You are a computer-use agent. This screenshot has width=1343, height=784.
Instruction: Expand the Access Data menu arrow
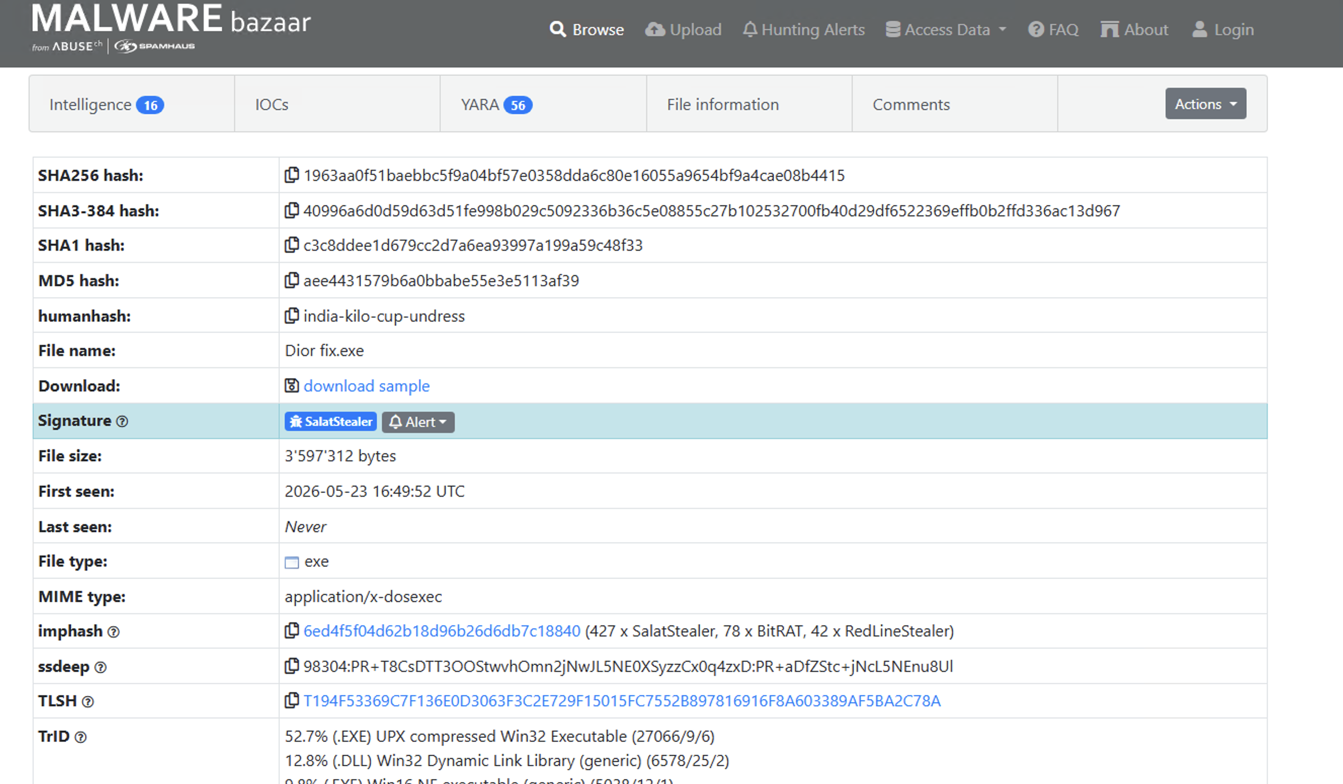pos(1003,29)
